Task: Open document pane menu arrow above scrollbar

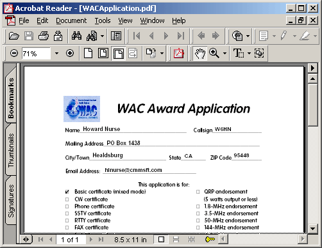Action: (x=312, y=68)
